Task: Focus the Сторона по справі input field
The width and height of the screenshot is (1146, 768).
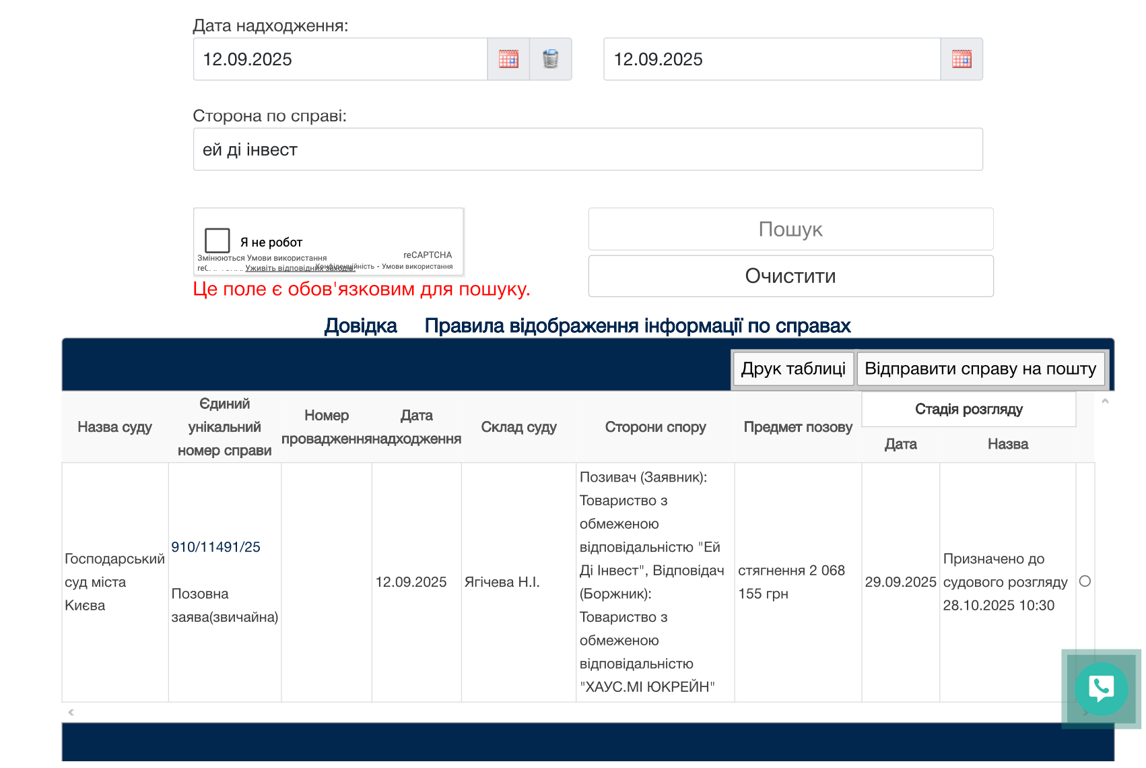Action: click(587, 150)
